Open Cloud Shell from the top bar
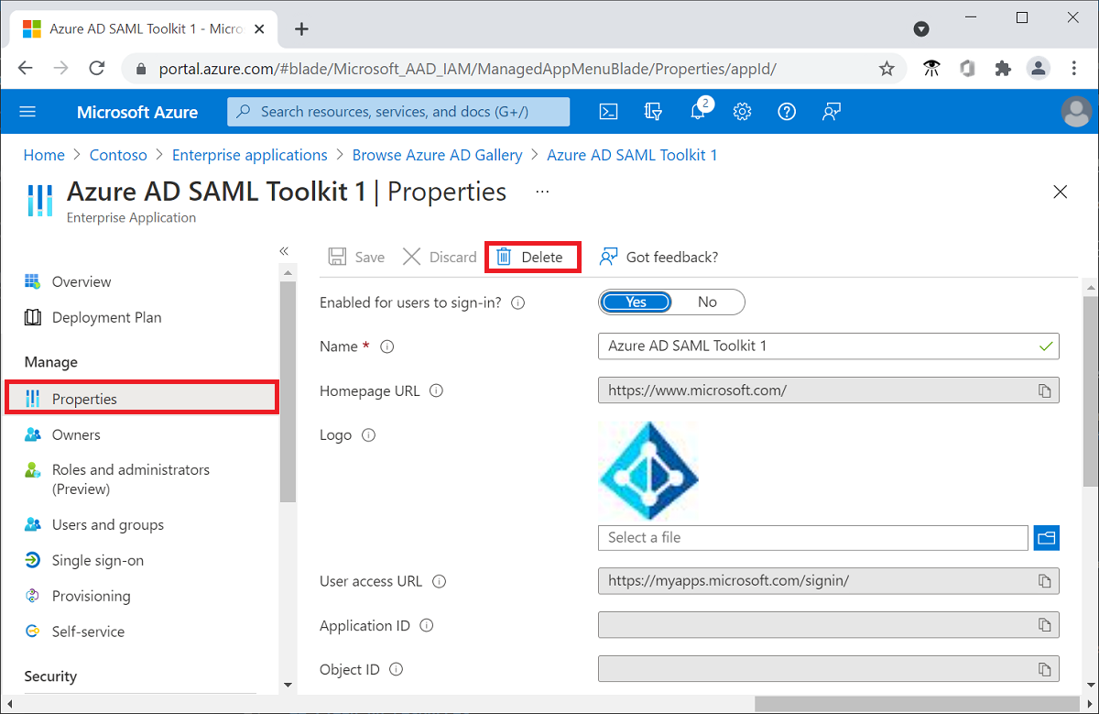1099x714 pixels. click(608, 112)
